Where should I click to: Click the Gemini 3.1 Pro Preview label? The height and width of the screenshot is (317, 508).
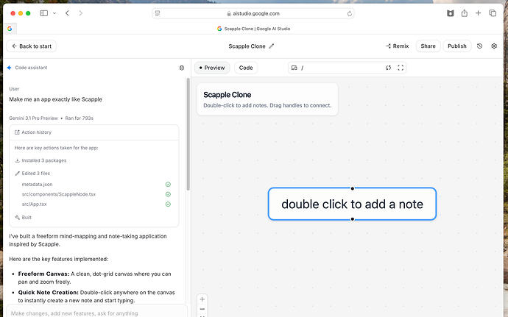tap(33, 118)
